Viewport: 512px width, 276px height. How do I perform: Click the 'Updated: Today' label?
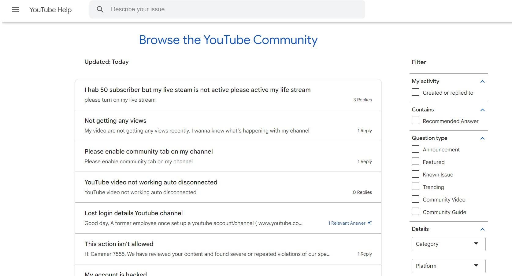(106, 62)
